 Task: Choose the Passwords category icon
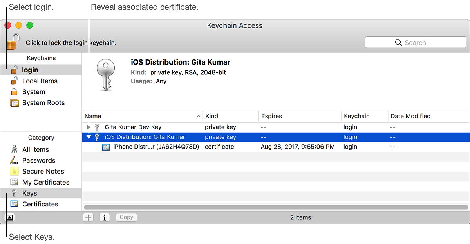click(x=14, y=160)
